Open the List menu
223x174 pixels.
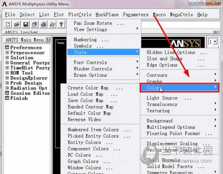click(44, 15)
